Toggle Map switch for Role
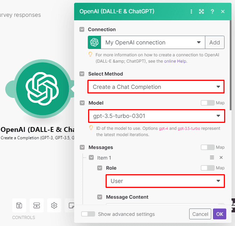 click(x=208, y=168)
